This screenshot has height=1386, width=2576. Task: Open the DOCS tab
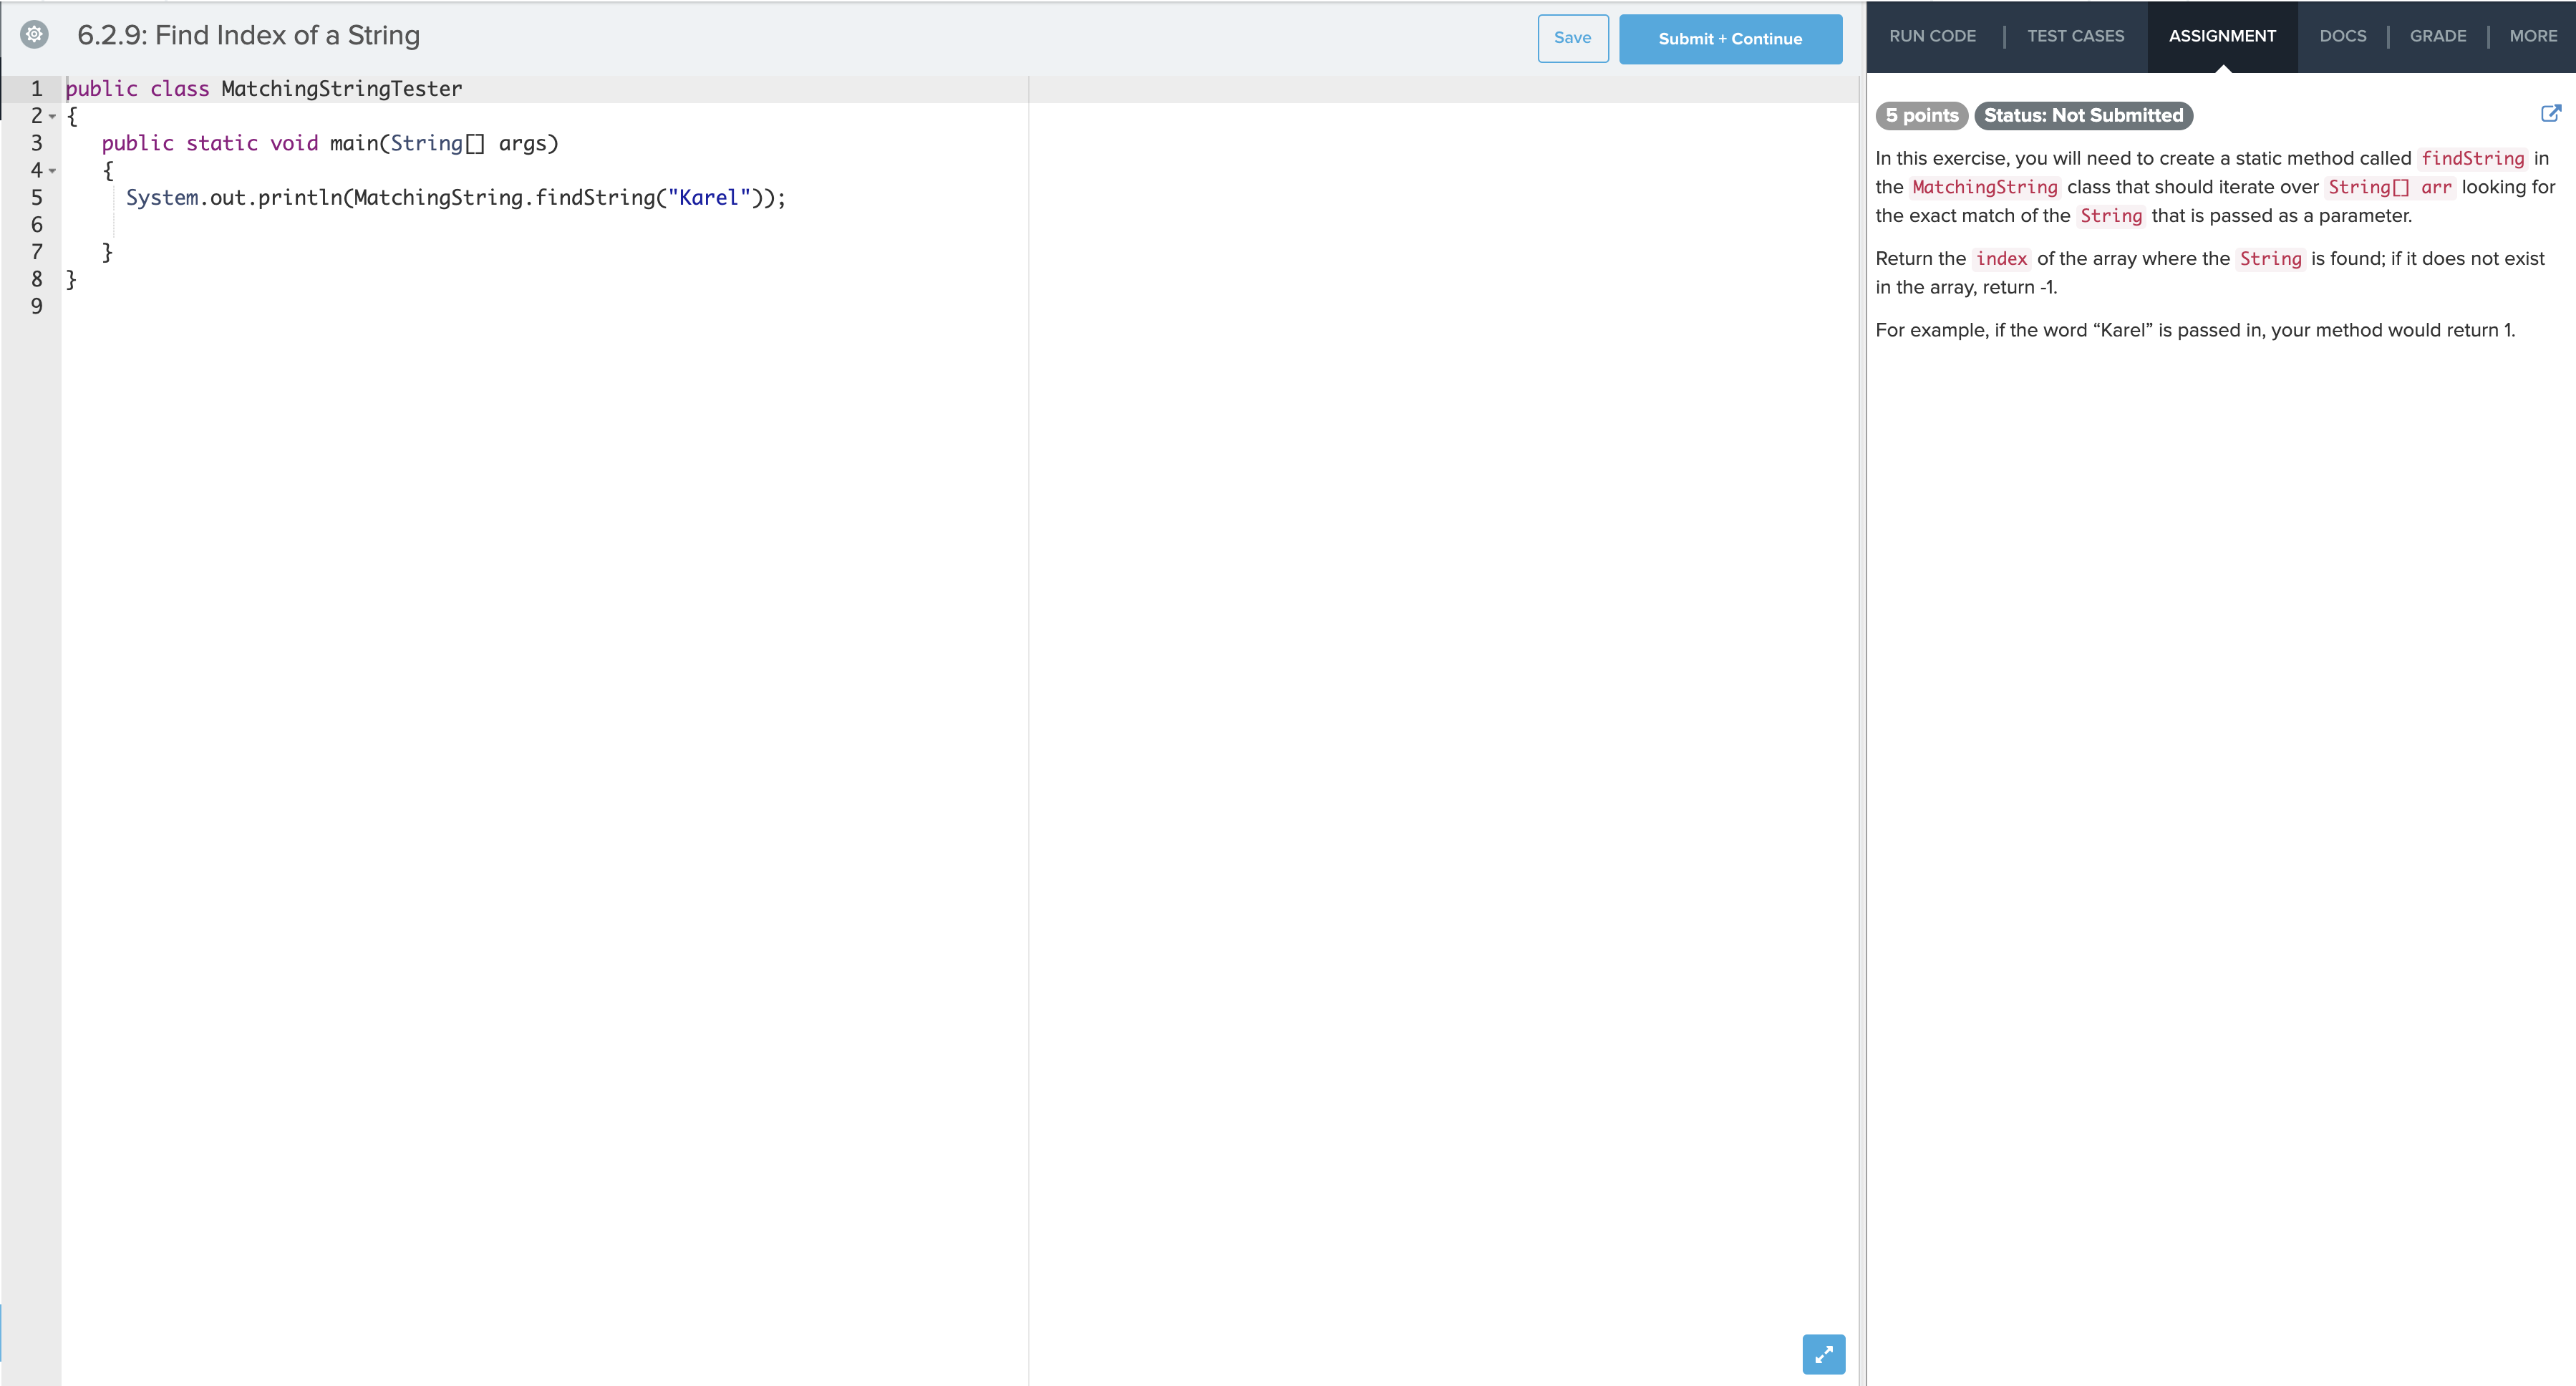pyautogui.click(x=2344, y=36)
